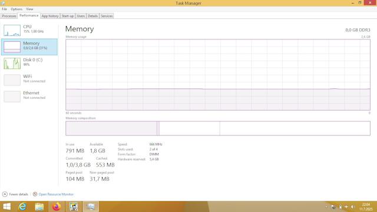Select the WiFi network entry

click(29, 79)
